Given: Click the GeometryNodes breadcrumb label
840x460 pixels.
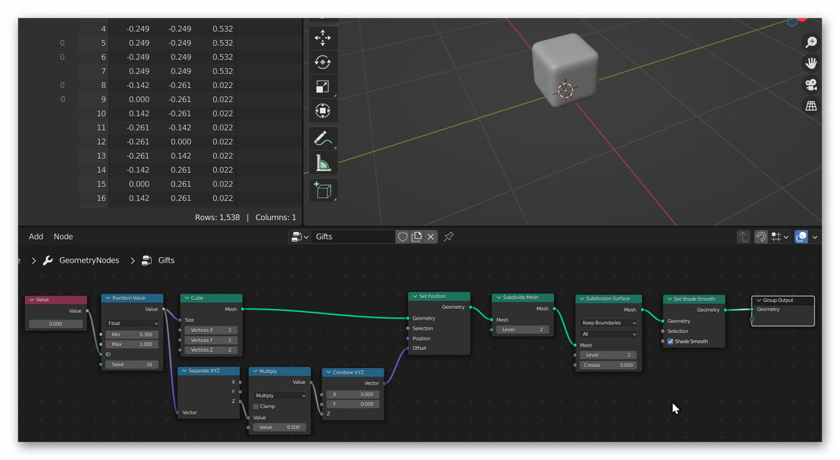Looking at the screenshot, I should pos(89,260).
